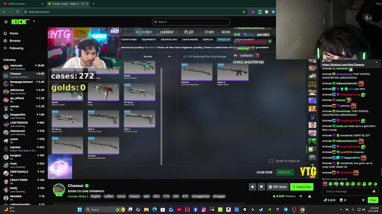The height and width of the screenshot is (214, 382).
Task: Open Amazon app in the taskbar
Action: point(228,210)
